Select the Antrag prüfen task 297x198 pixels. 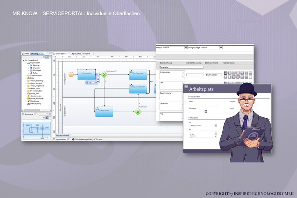click(104, 112)
